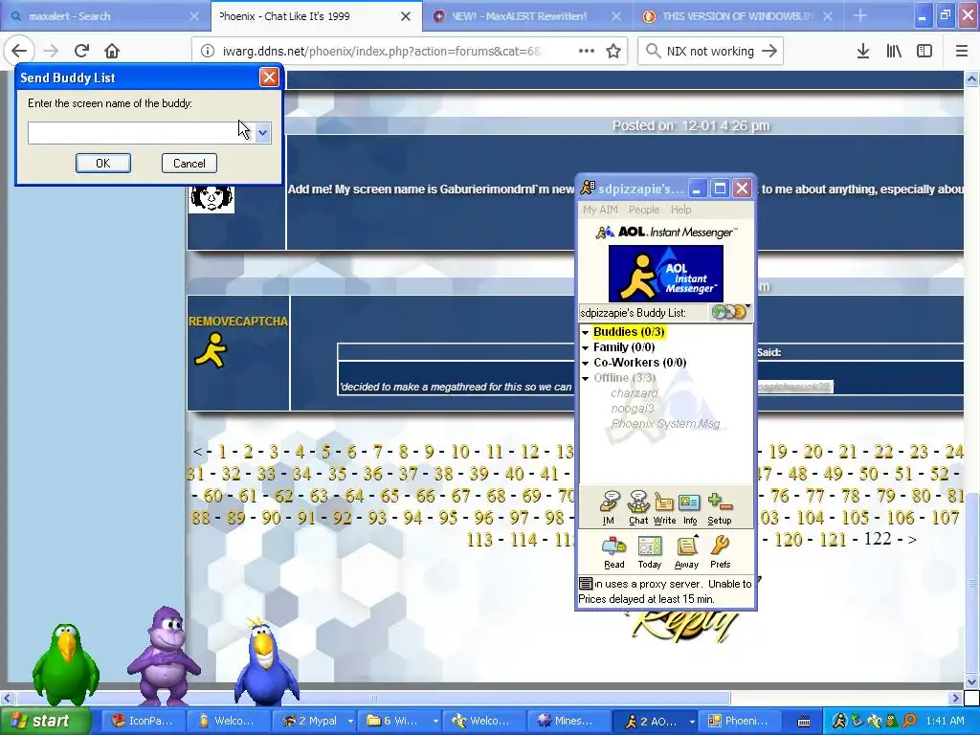Open the My AIM menu

pos(600,210)
